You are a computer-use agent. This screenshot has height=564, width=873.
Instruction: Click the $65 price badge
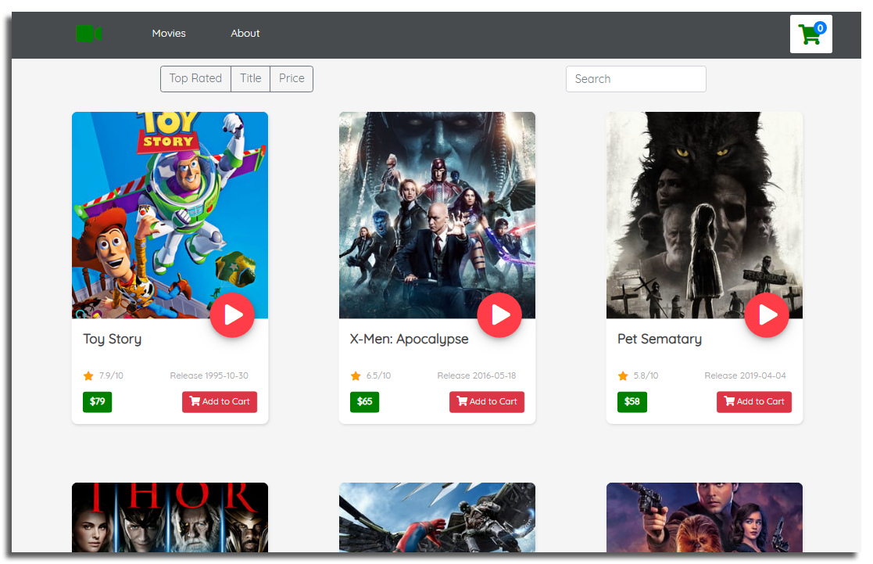click(365, 402)
